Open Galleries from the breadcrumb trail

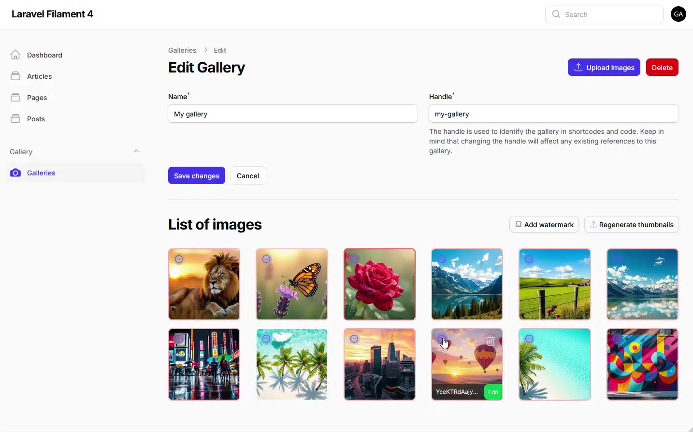pyautogui.click(x=182, y=50)
